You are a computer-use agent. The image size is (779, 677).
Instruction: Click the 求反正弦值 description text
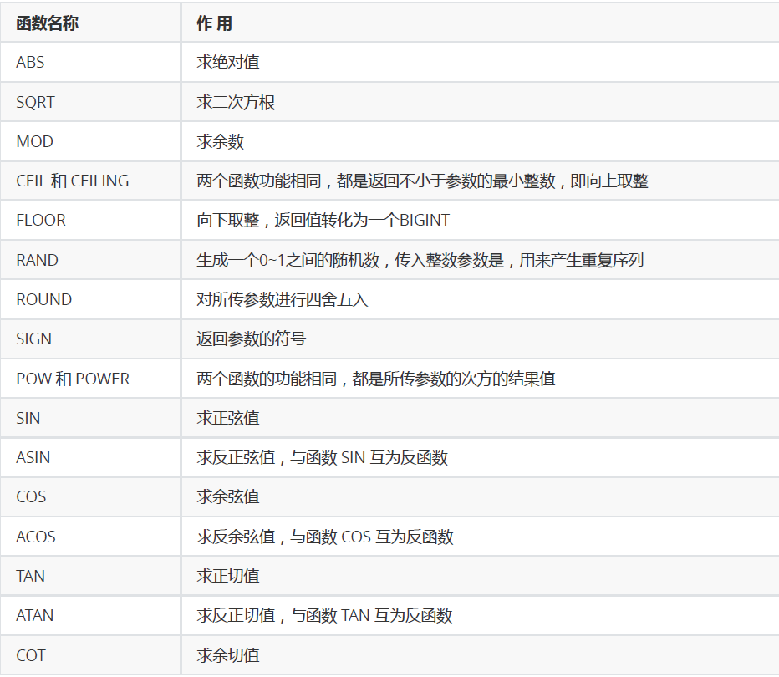click(x=322, y=457)
